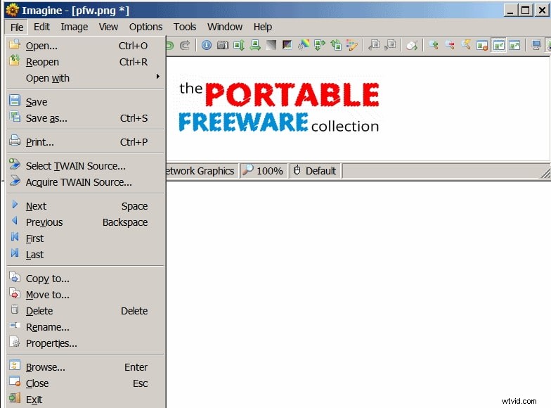Toggle the stretch-to-fit window icon

[514, 45]
